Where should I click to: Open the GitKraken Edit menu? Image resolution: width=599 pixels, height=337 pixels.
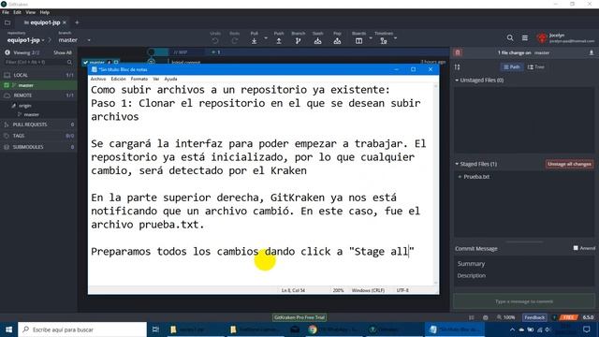click(x=17, y=12)
